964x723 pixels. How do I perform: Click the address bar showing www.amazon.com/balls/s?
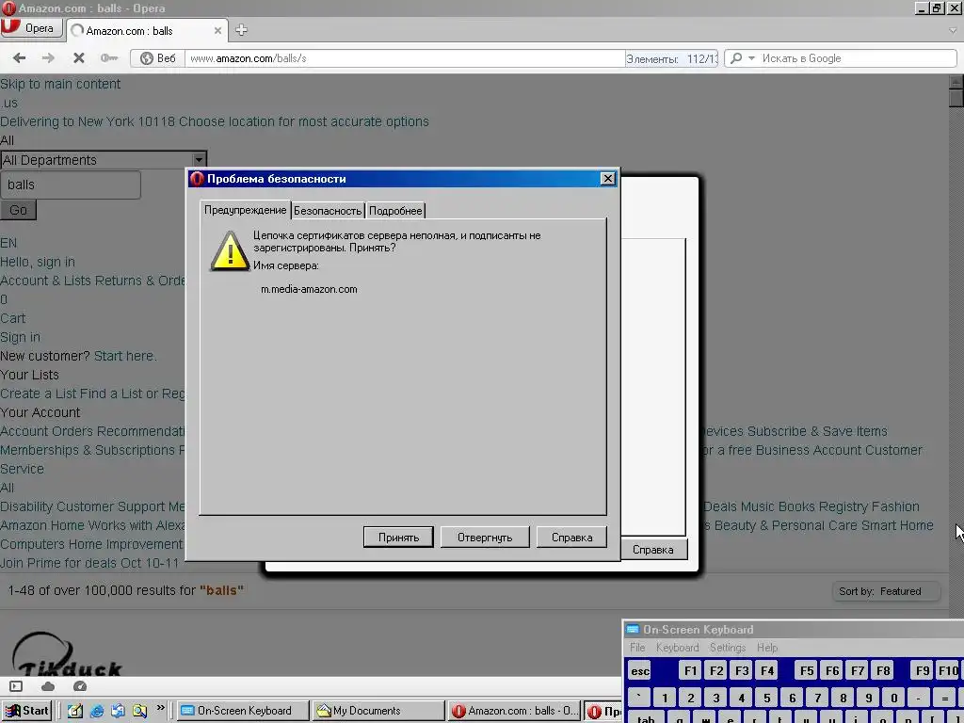pos(406,58)
